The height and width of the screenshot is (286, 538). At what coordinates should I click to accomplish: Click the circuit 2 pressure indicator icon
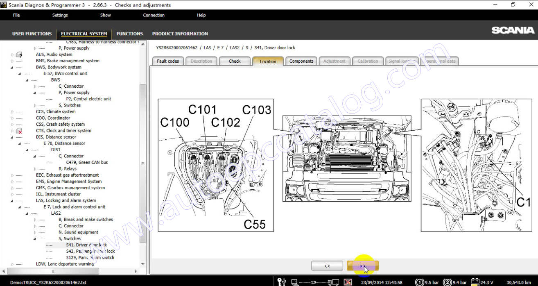click(x=448, y=282)
